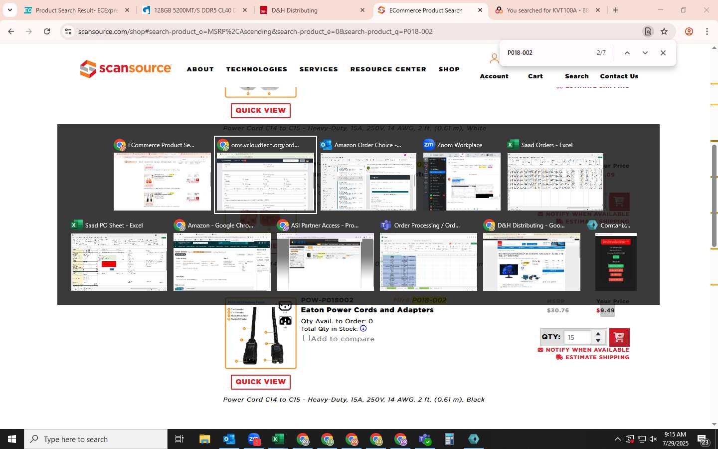Open Chrome three-dot menu
Image resolution: width=718 pixels, height=449 pixels.
point(707,31)
